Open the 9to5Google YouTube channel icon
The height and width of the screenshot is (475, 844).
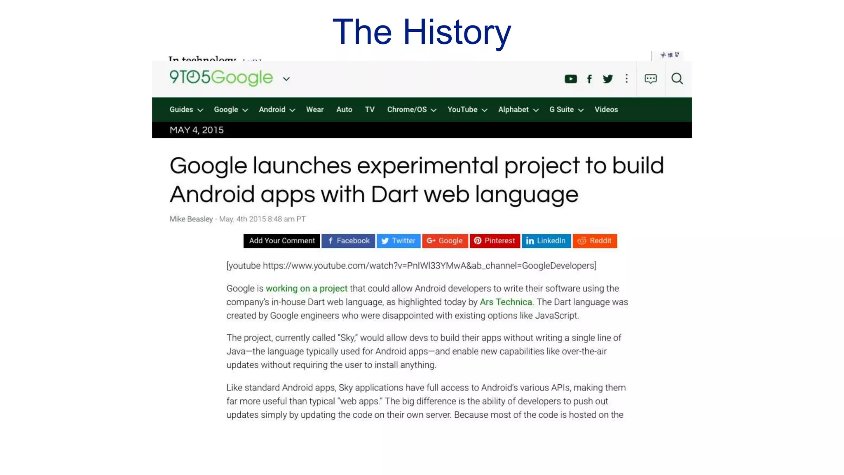[570, 79]
